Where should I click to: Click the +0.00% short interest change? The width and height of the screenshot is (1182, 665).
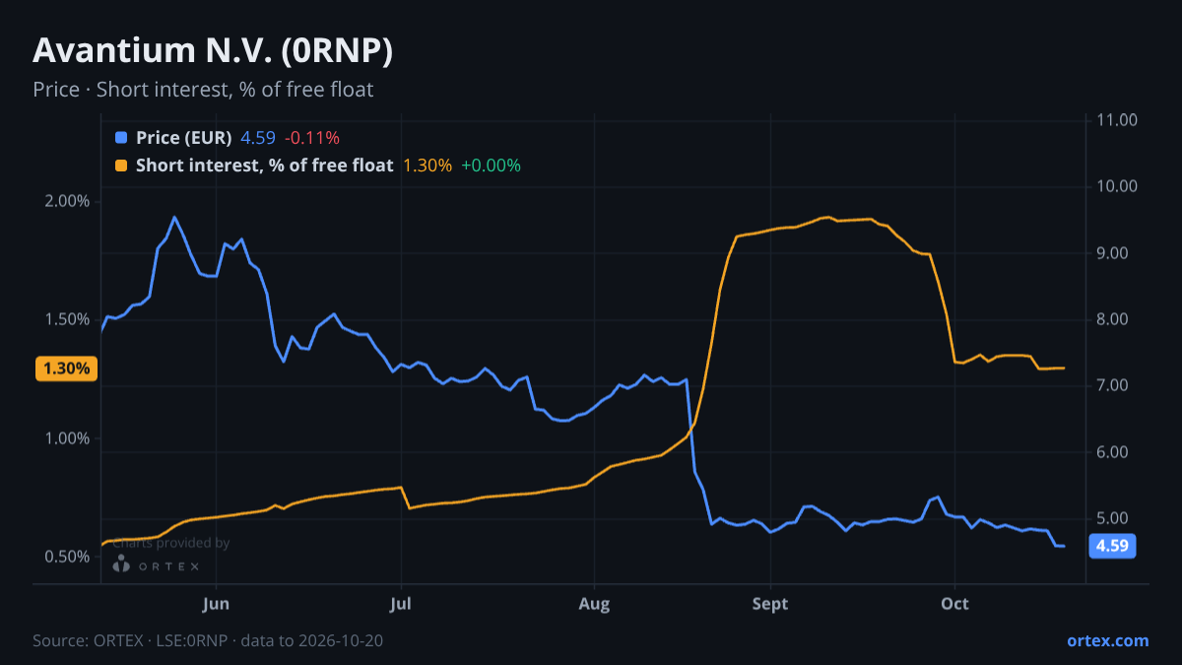tap(491, 166)
